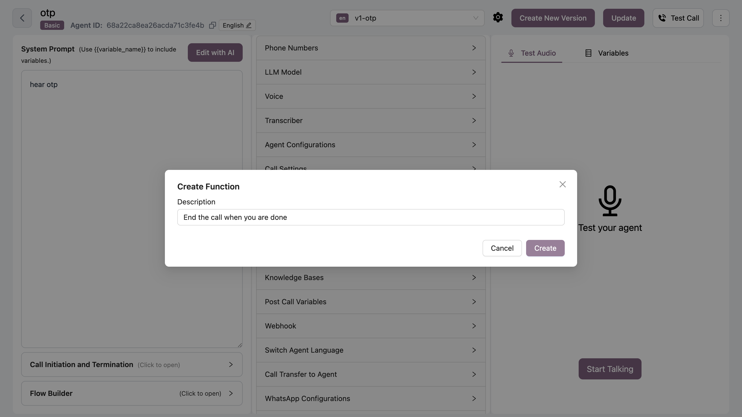Close the Create Function dialog with X
Screen dimensions: 742x417
click(x=562, y=185)
